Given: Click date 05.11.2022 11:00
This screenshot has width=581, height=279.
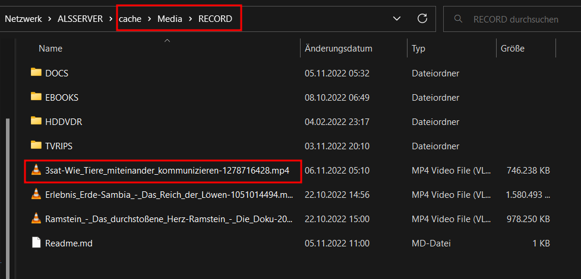Looking at the screenshot, I should [x=337, y=243].
